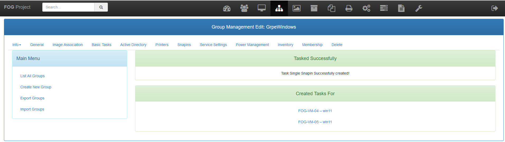Open the Storage archive icon
505x142 pixels.
click(x=314, y=8)
